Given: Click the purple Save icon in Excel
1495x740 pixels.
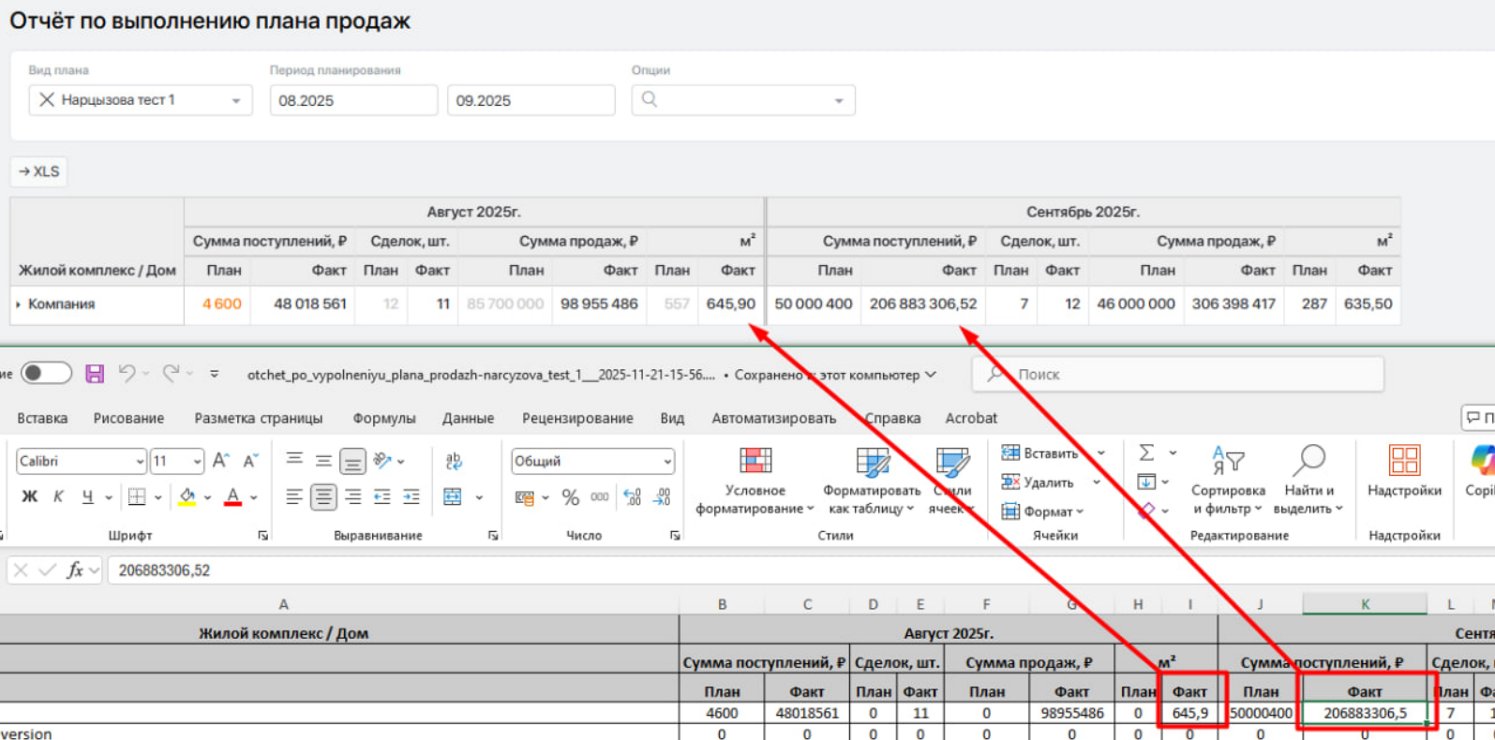Looking at the screenshot, I should [x=95, y=374].
